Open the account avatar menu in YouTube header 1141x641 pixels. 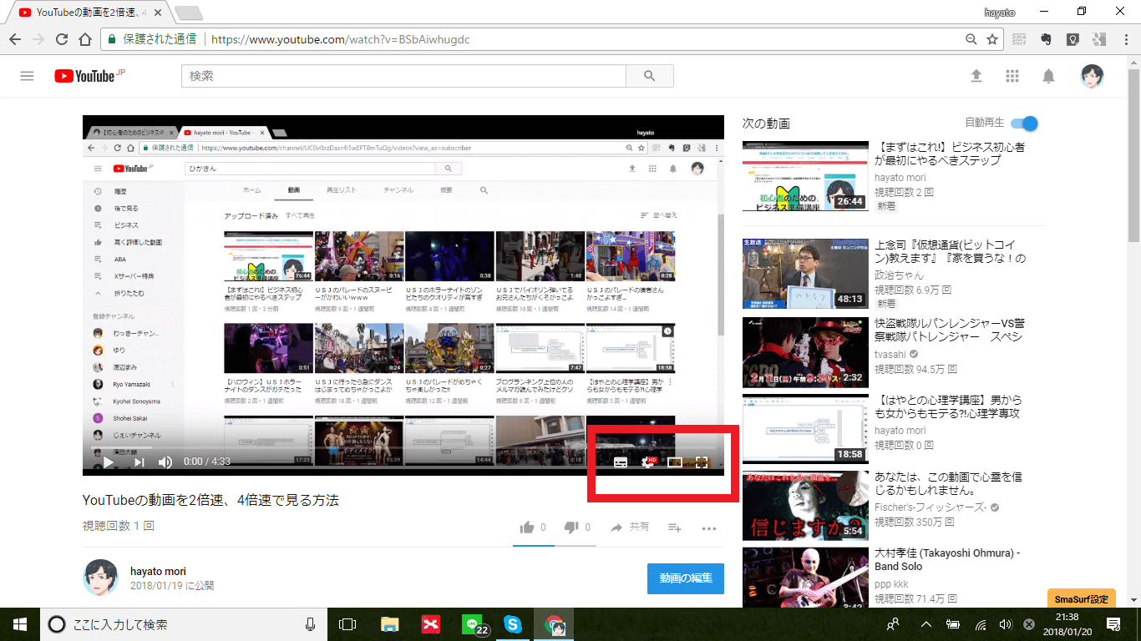click(x=1092, y=76)
